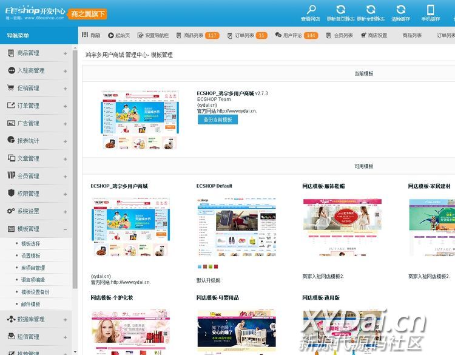Choose the green color swatch under ECSHOP Default
Viewport: 455px width, 355px height.
click(211, 266)
